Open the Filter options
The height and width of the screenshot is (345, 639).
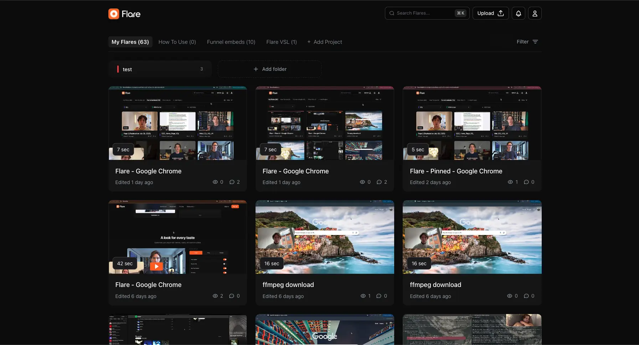pos(527,42)
